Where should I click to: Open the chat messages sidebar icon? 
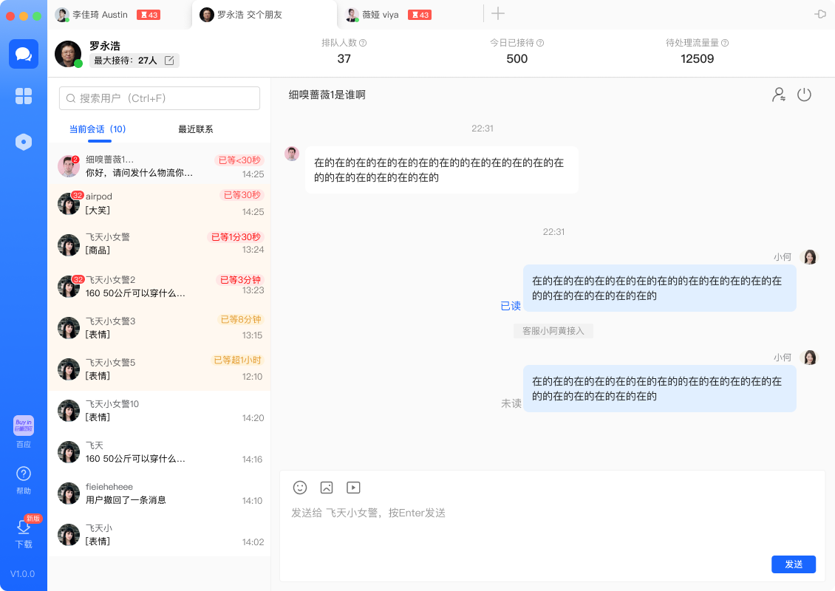tap(24, 54)
